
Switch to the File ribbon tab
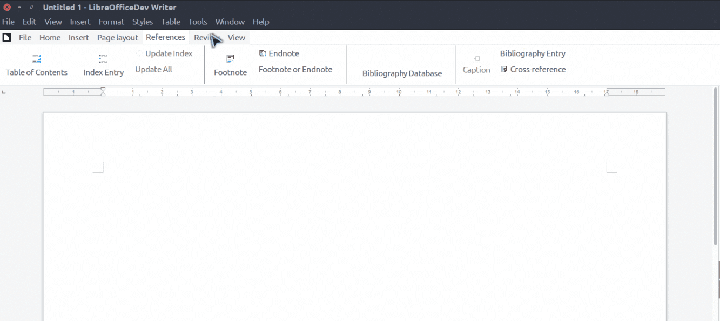click(25, 37)
